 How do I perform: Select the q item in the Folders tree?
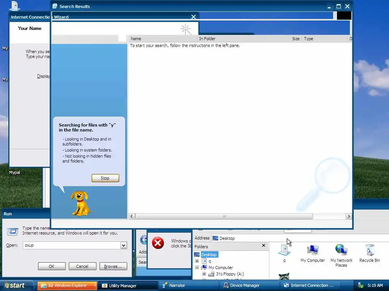[210, 261]
